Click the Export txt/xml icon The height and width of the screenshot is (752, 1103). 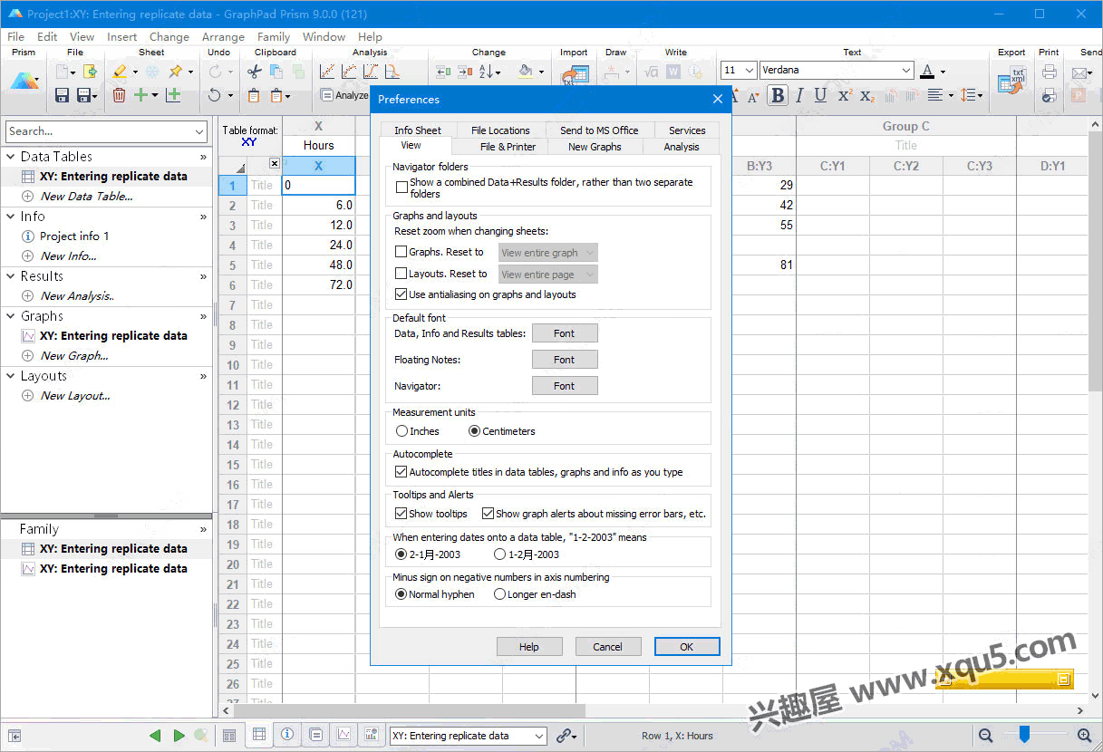point(1011,79)
